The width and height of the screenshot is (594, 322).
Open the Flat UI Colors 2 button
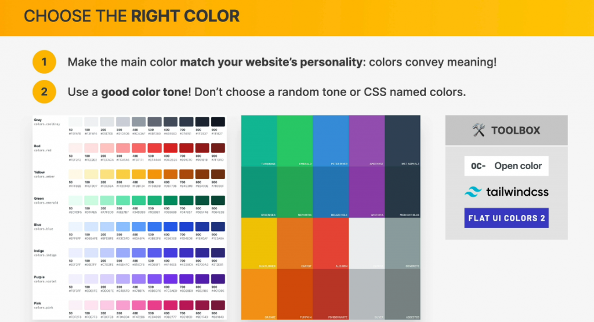(x=506, y=218)
